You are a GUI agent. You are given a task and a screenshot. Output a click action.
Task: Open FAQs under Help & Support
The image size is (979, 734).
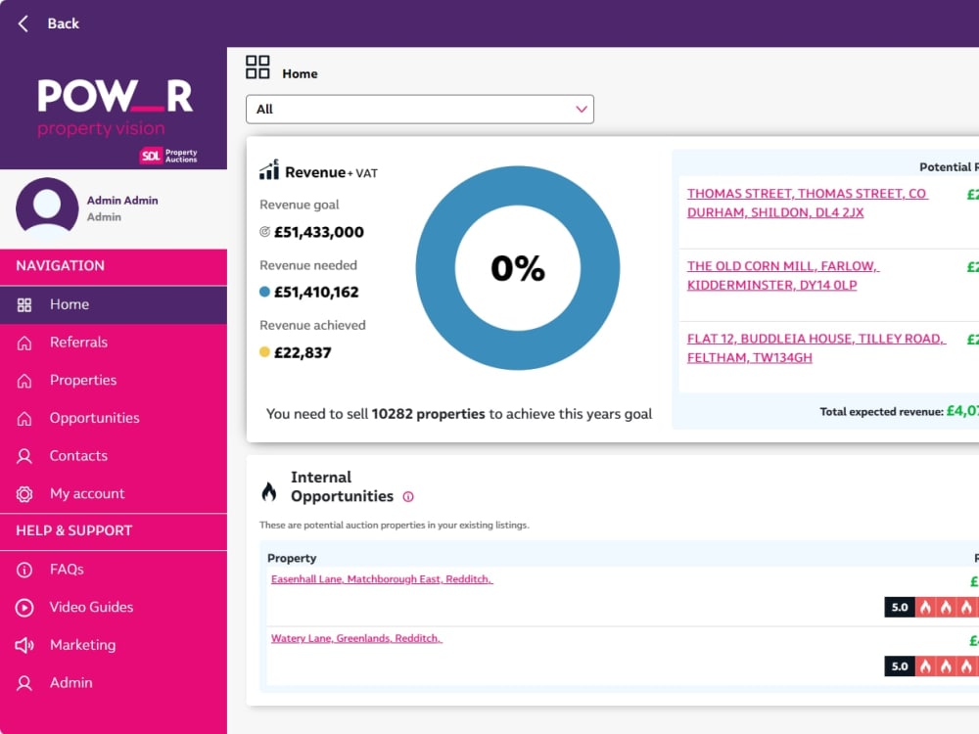[x=114, y=570]
